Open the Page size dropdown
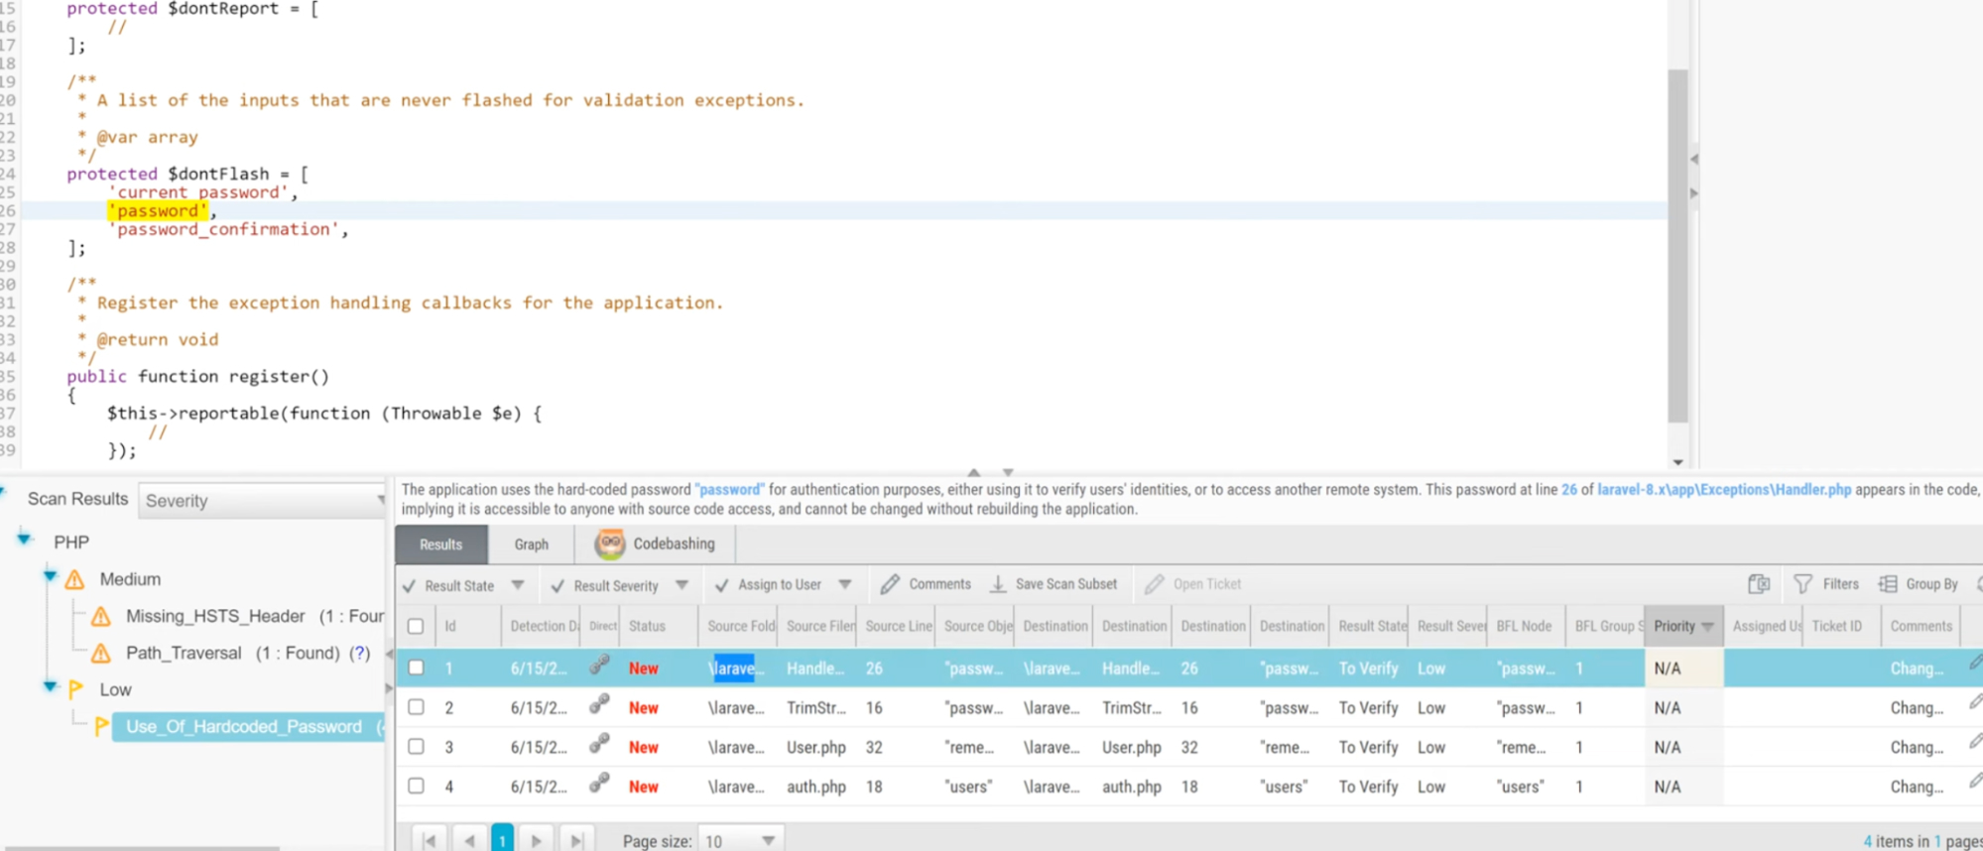Screen dimensions: 1983x851 click(x=740, y=841)
